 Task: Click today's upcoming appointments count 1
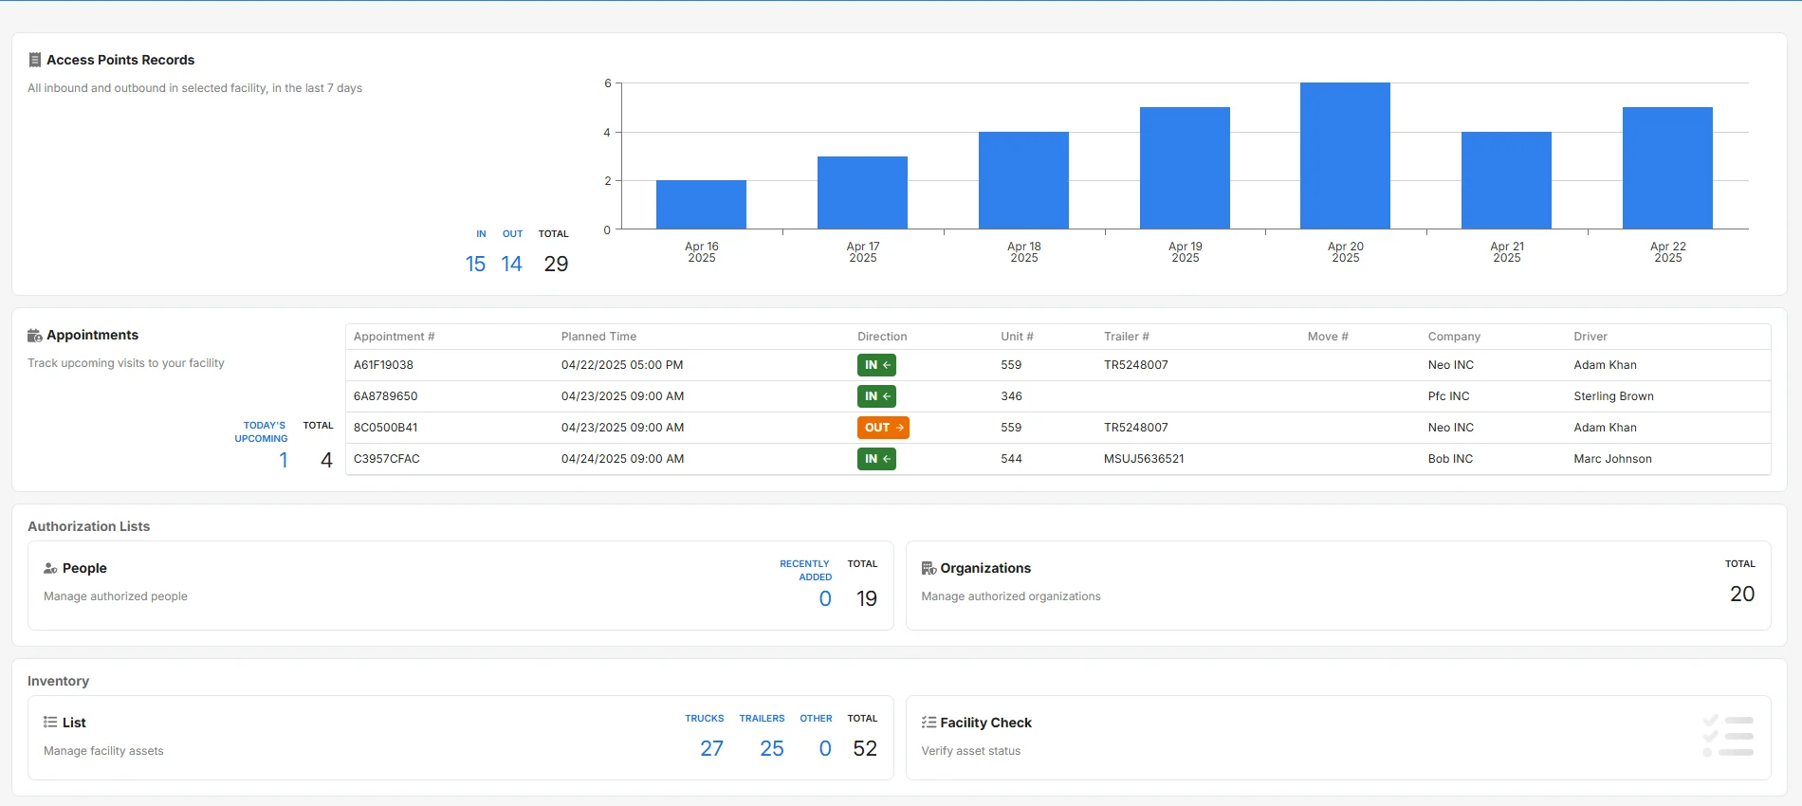[283, 461]
